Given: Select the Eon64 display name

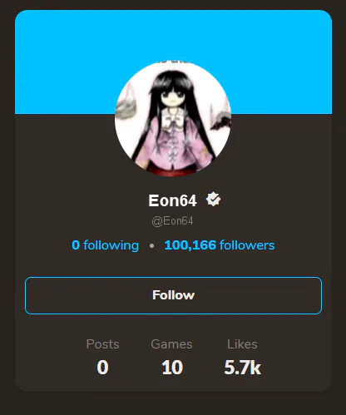Looking at the screenshot, I should (x=172, y=200).
